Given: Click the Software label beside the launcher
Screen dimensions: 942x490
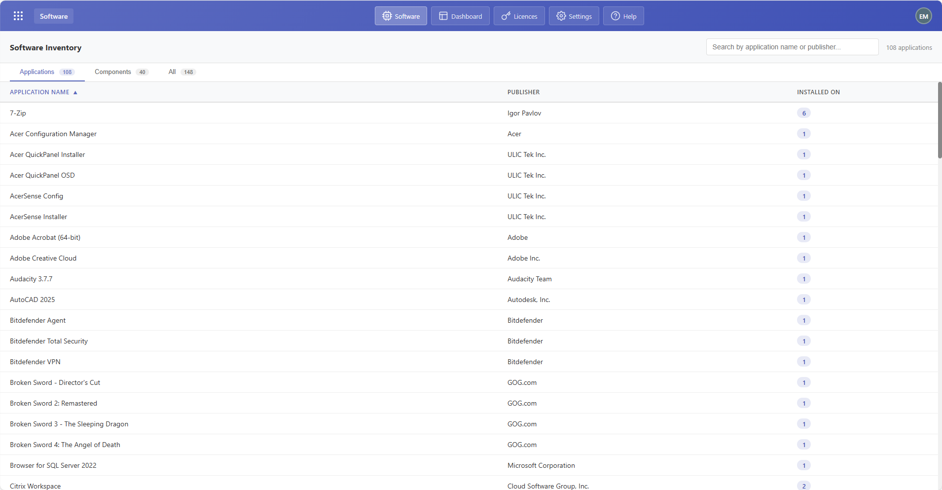Looking at the screenshot, I should pyautogui.click(x=54, y=16).
